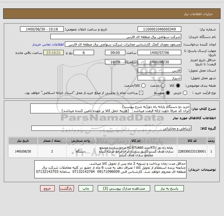Click the کد کالا column header
This screenshot has width=224, height=216.
(192, 141)
